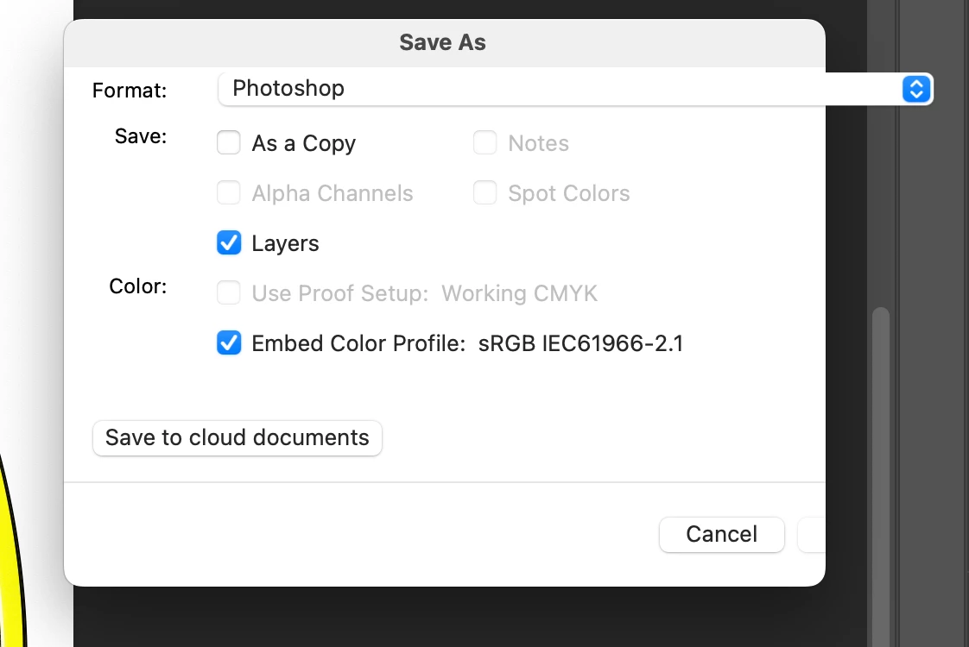Click the sRGB IEC61966-2.1 profile name
The height and width of the screenshot is (647, 969).
tap(581, 343)
